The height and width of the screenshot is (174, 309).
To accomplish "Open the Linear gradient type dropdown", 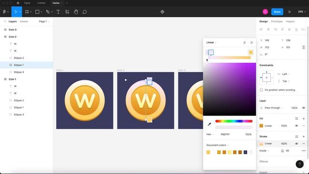I will (x=211, y=43).
